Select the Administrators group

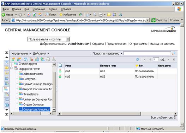33,74
